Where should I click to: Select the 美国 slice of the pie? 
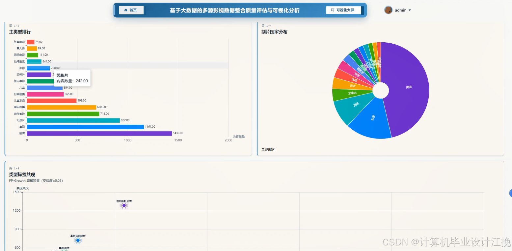tap(409, 87)
